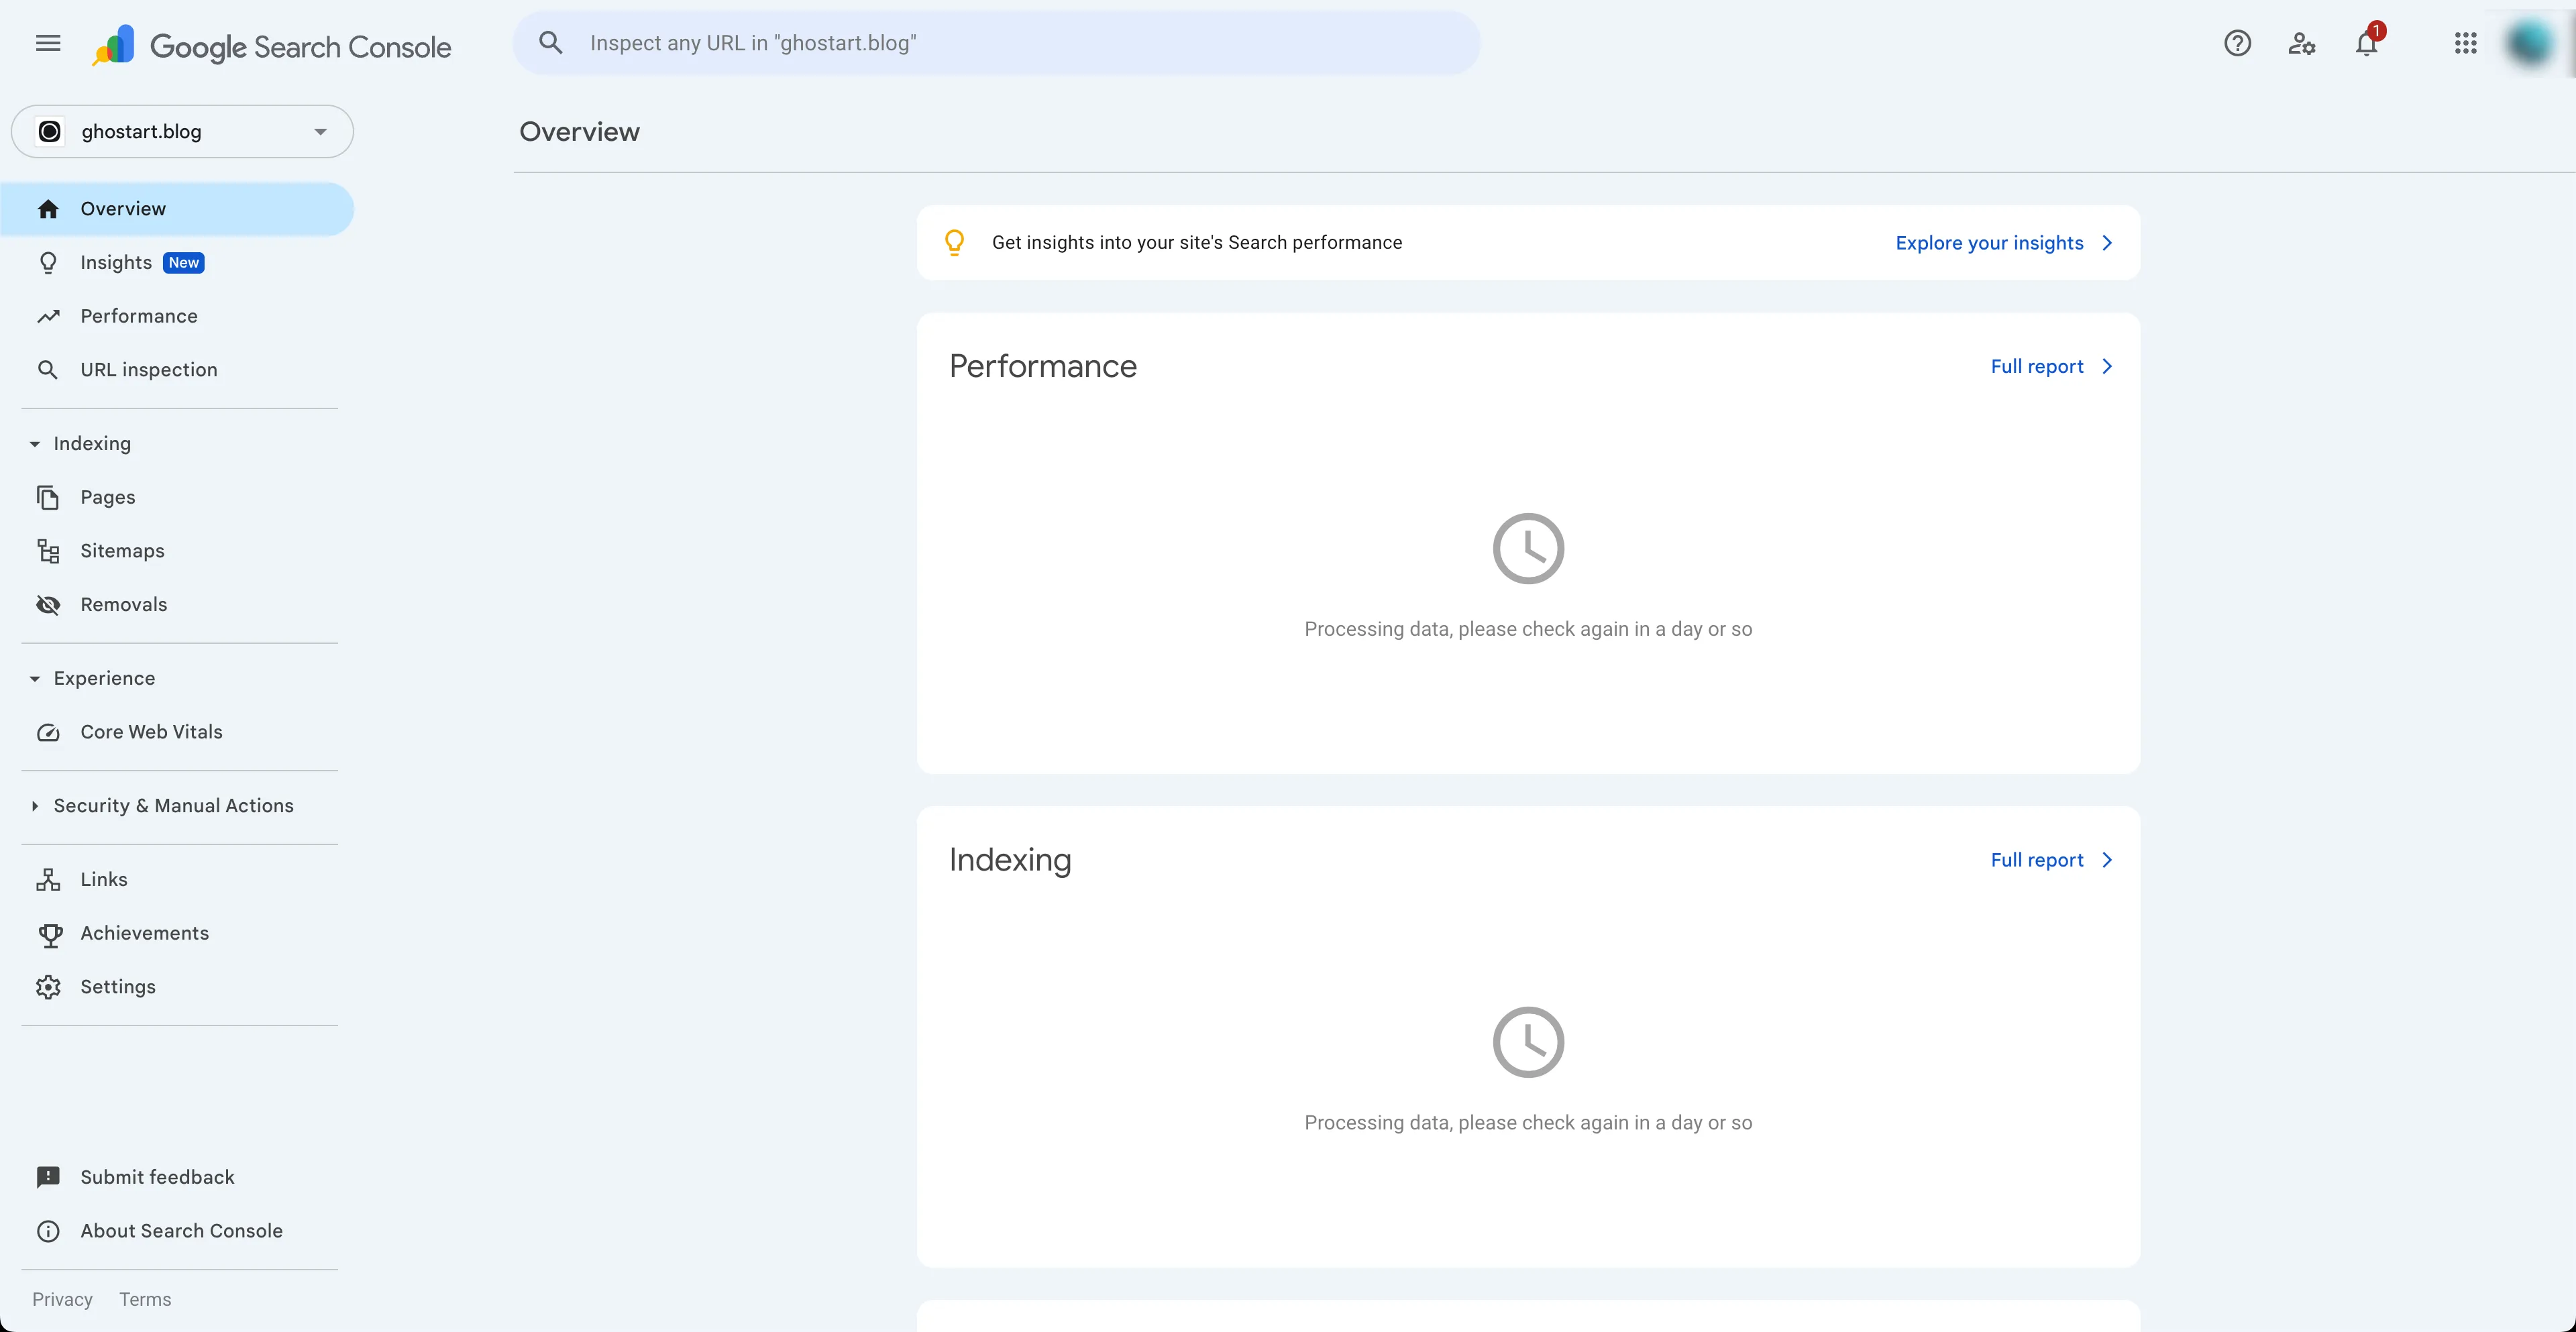Click the search magnifier in the inspect bar
Image resolution: width=2576 pixels, height=1332 pixels.
551,42
